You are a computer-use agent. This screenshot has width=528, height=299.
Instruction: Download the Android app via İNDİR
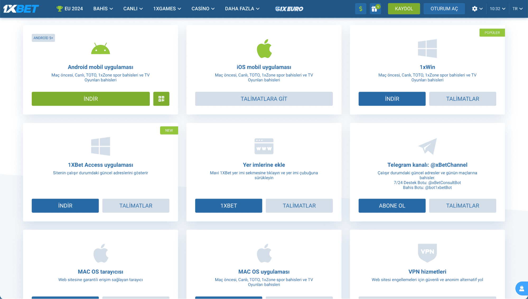[91, 99]
